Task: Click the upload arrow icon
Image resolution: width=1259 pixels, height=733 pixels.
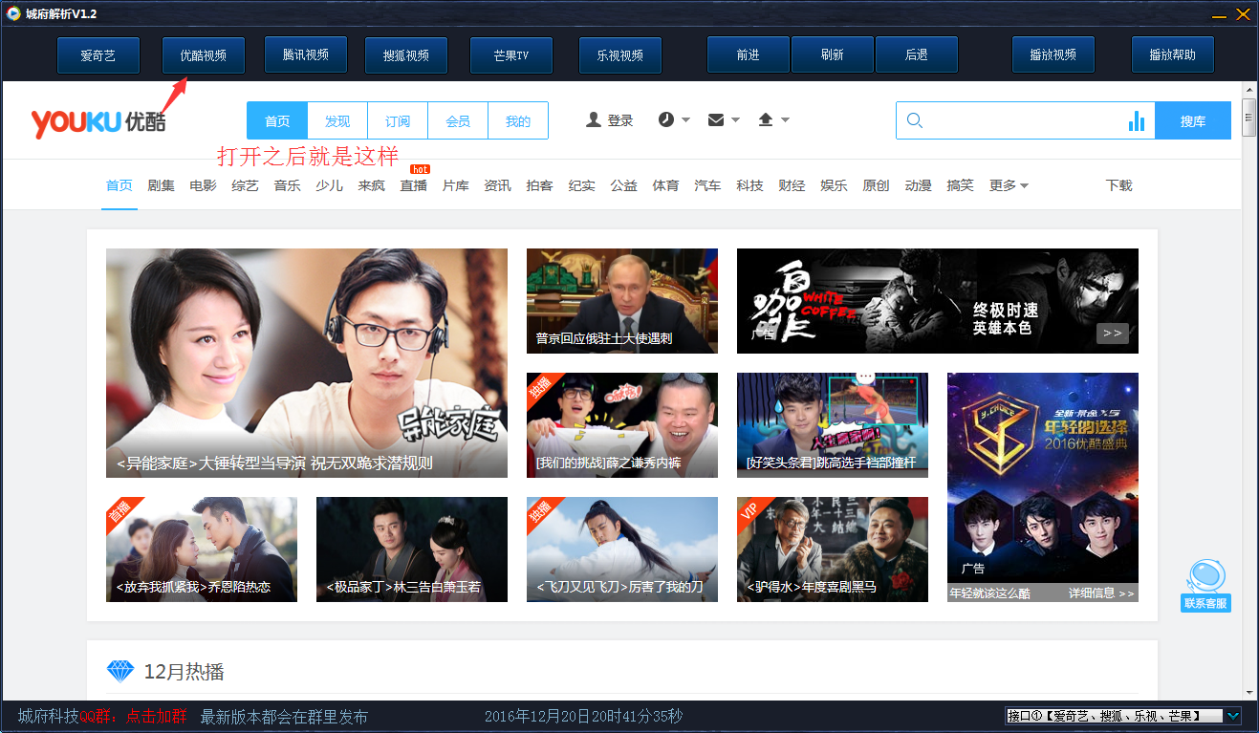Action: pyautogui.click(x=766, y=119)
